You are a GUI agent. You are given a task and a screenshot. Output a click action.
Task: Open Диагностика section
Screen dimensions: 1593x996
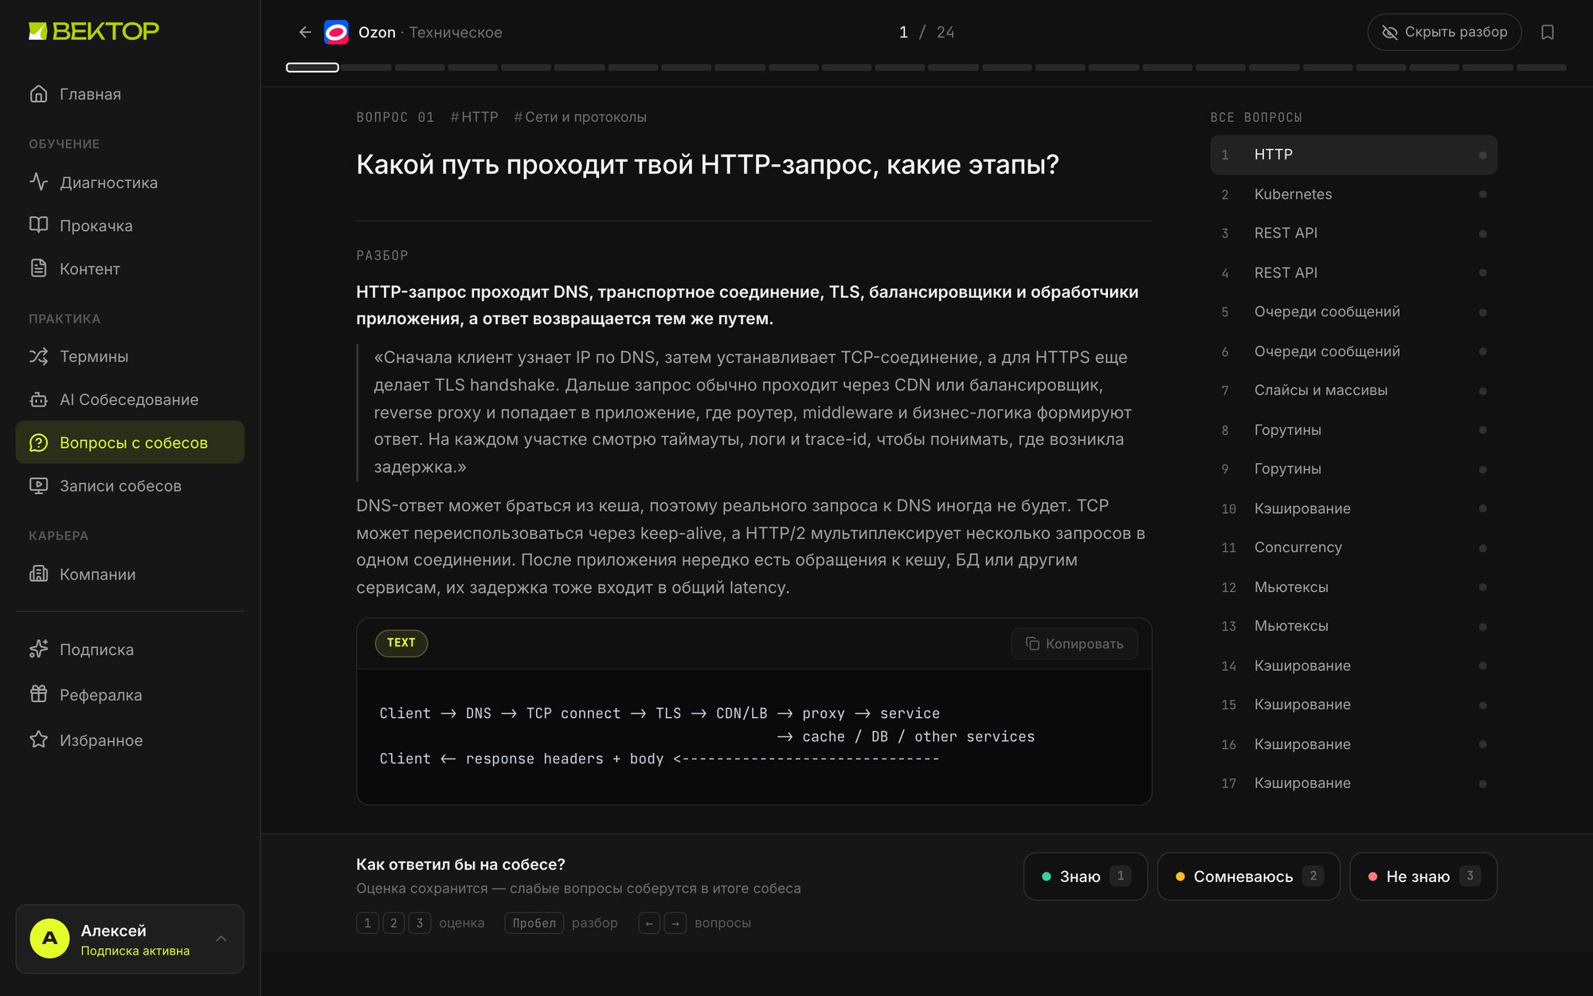[x=130, y=182]
